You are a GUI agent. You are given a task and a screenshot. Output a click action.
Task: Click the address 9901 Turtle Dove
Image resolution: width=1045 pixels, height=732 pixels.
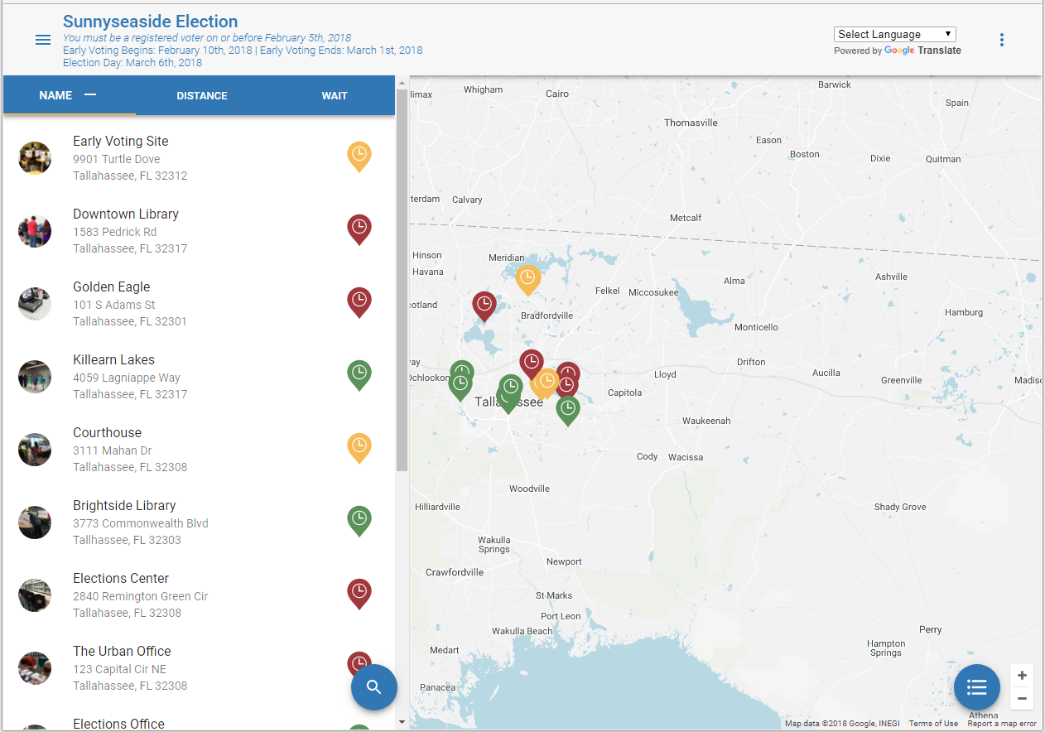(x=117, y=159)
